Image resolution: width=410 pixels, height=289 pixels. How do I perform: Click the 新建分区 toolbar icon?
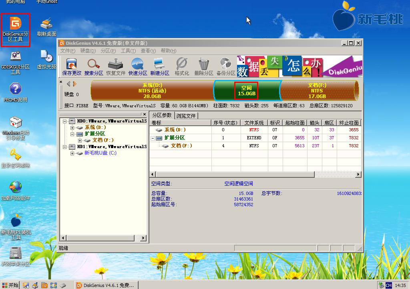159,67
